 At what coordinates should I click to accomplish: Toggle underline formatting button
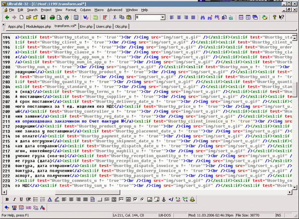pyautogui.click(x=21, y=199)
